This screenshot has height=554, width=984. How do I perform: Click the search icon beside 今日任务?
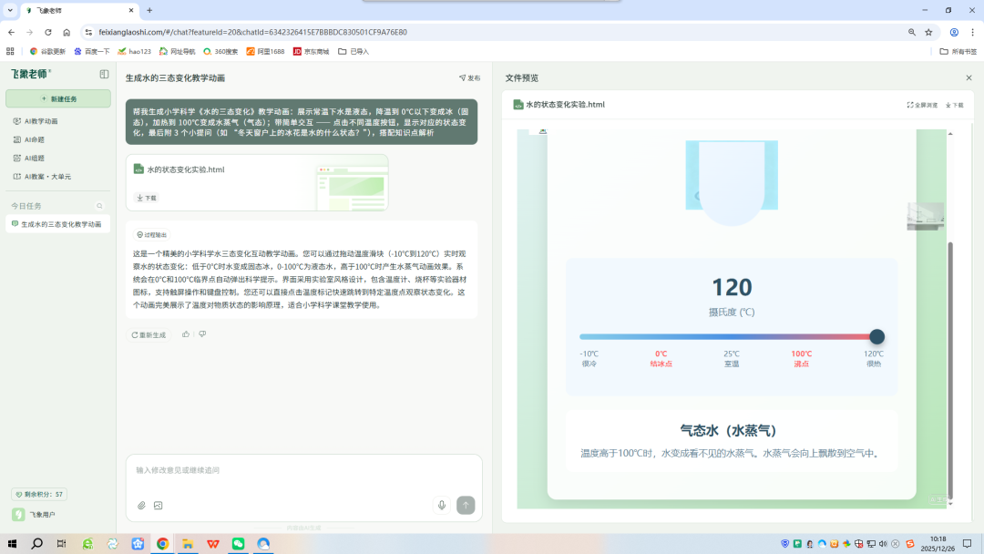(99, 206)
